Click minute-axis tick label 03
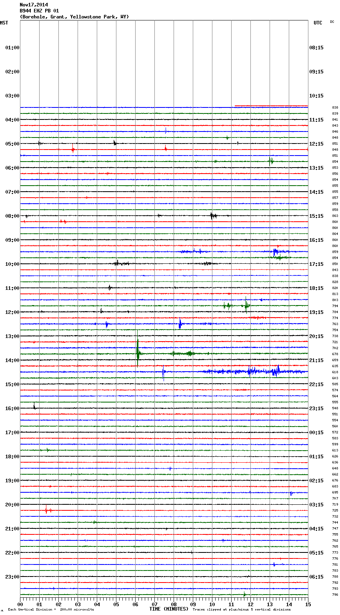Viewport: 340px width, 615px height. (78, 604)
